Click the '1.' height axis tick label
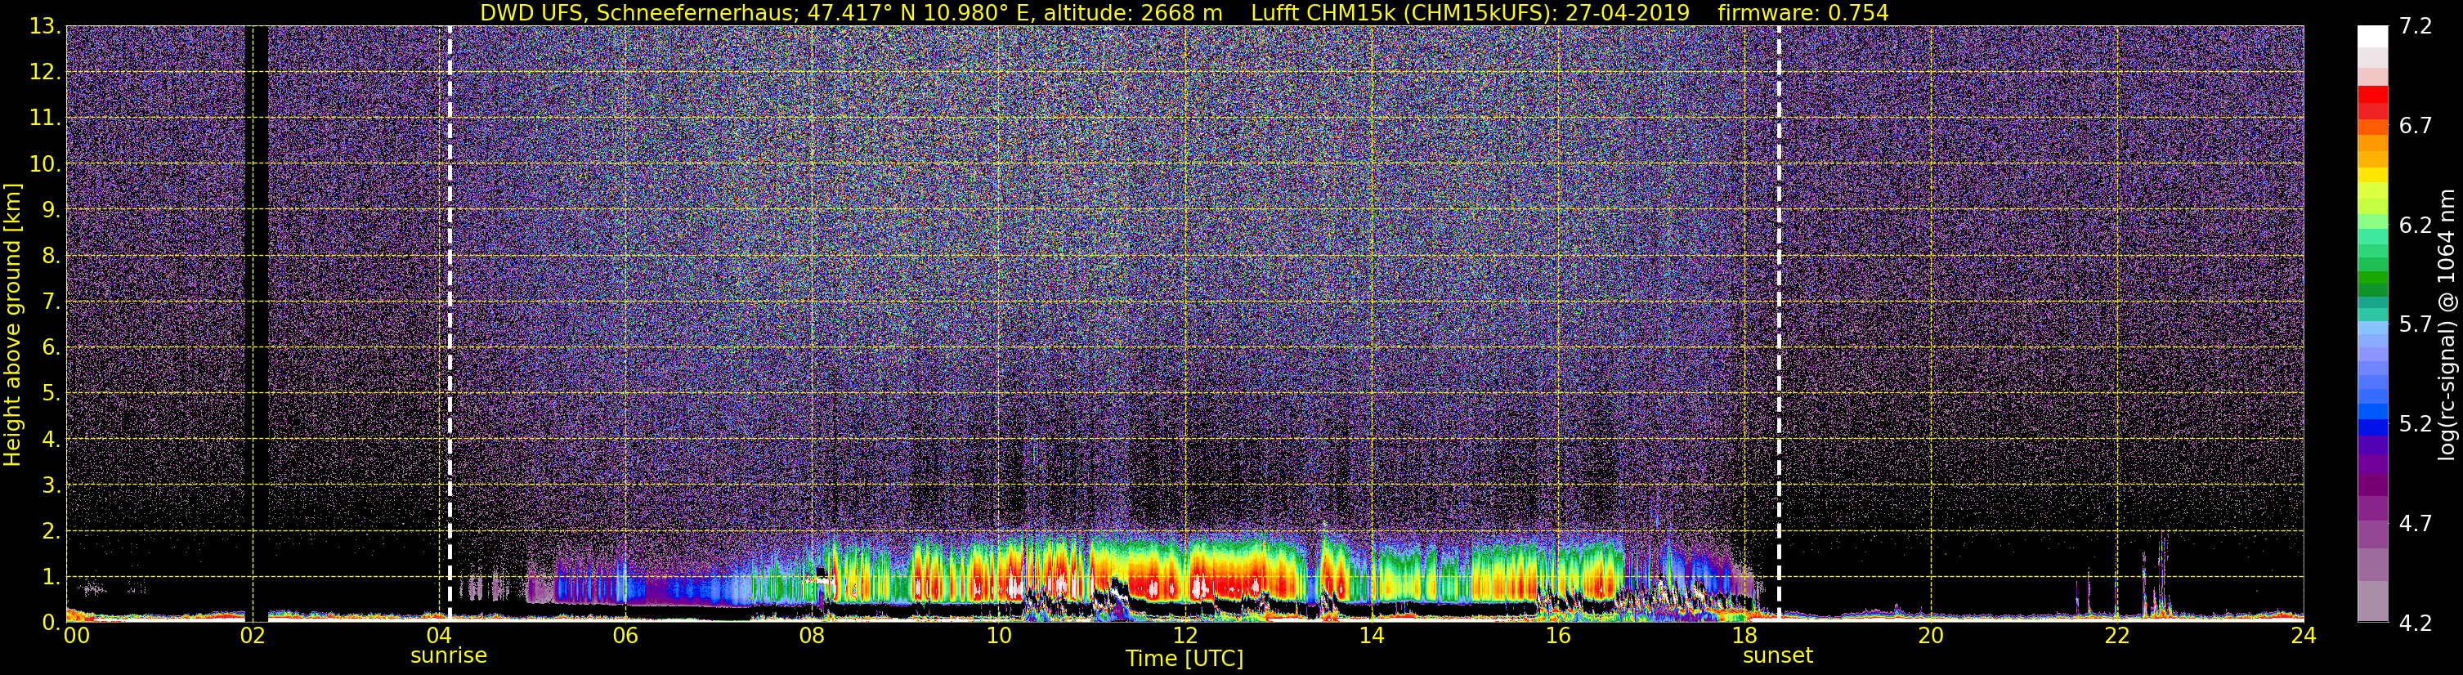The width and height of the screenshot is (2463, 675). [51, 578]
